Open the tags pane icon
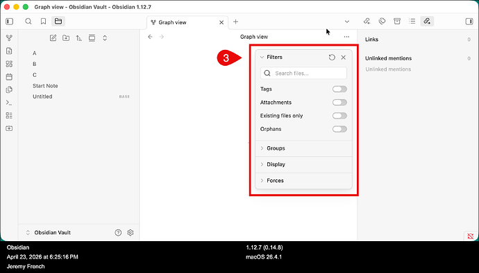Screen dimensions: 479x273 coord(383,21)
